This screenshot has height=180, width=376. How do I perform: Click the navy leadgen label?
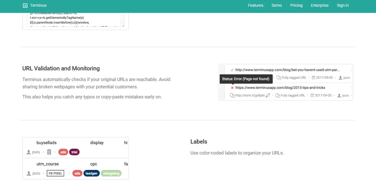(x=91, y=173)
